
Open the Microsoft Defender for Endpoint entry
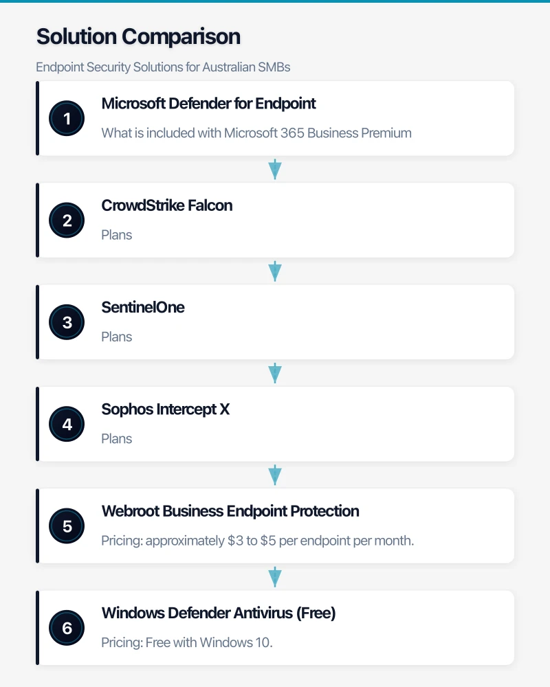(x=208, y=103)
